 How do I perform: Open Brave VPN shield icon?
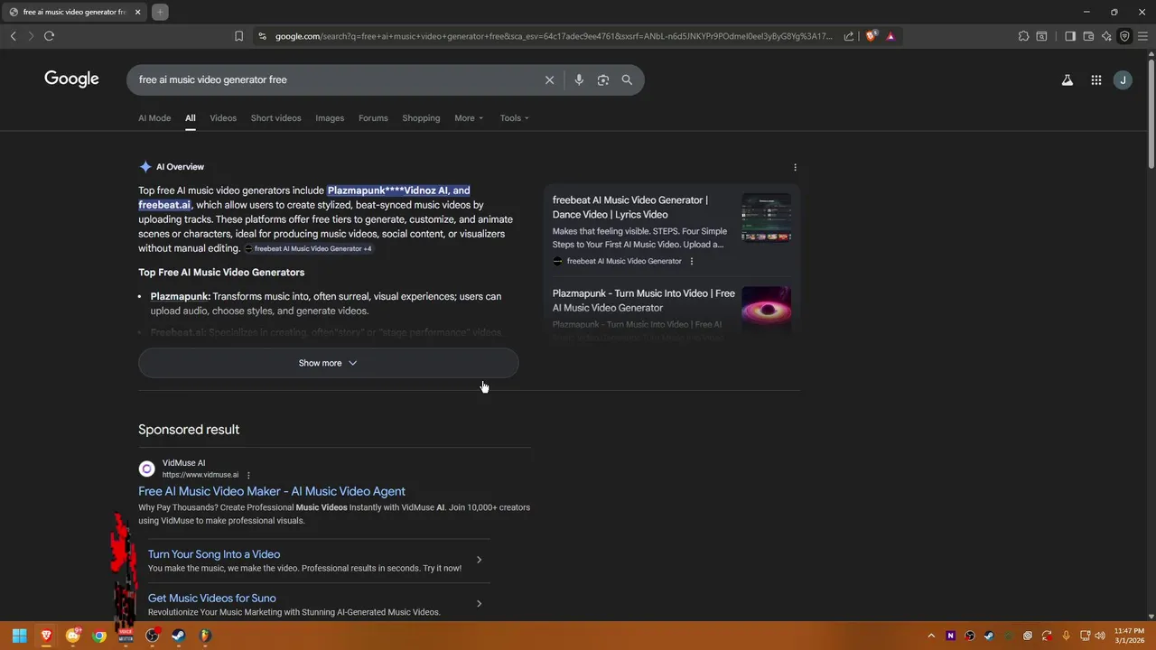(x=1124, y=36)
